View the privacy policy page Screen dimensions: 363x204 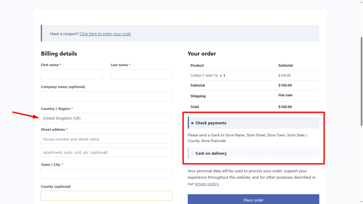point(207,183)
